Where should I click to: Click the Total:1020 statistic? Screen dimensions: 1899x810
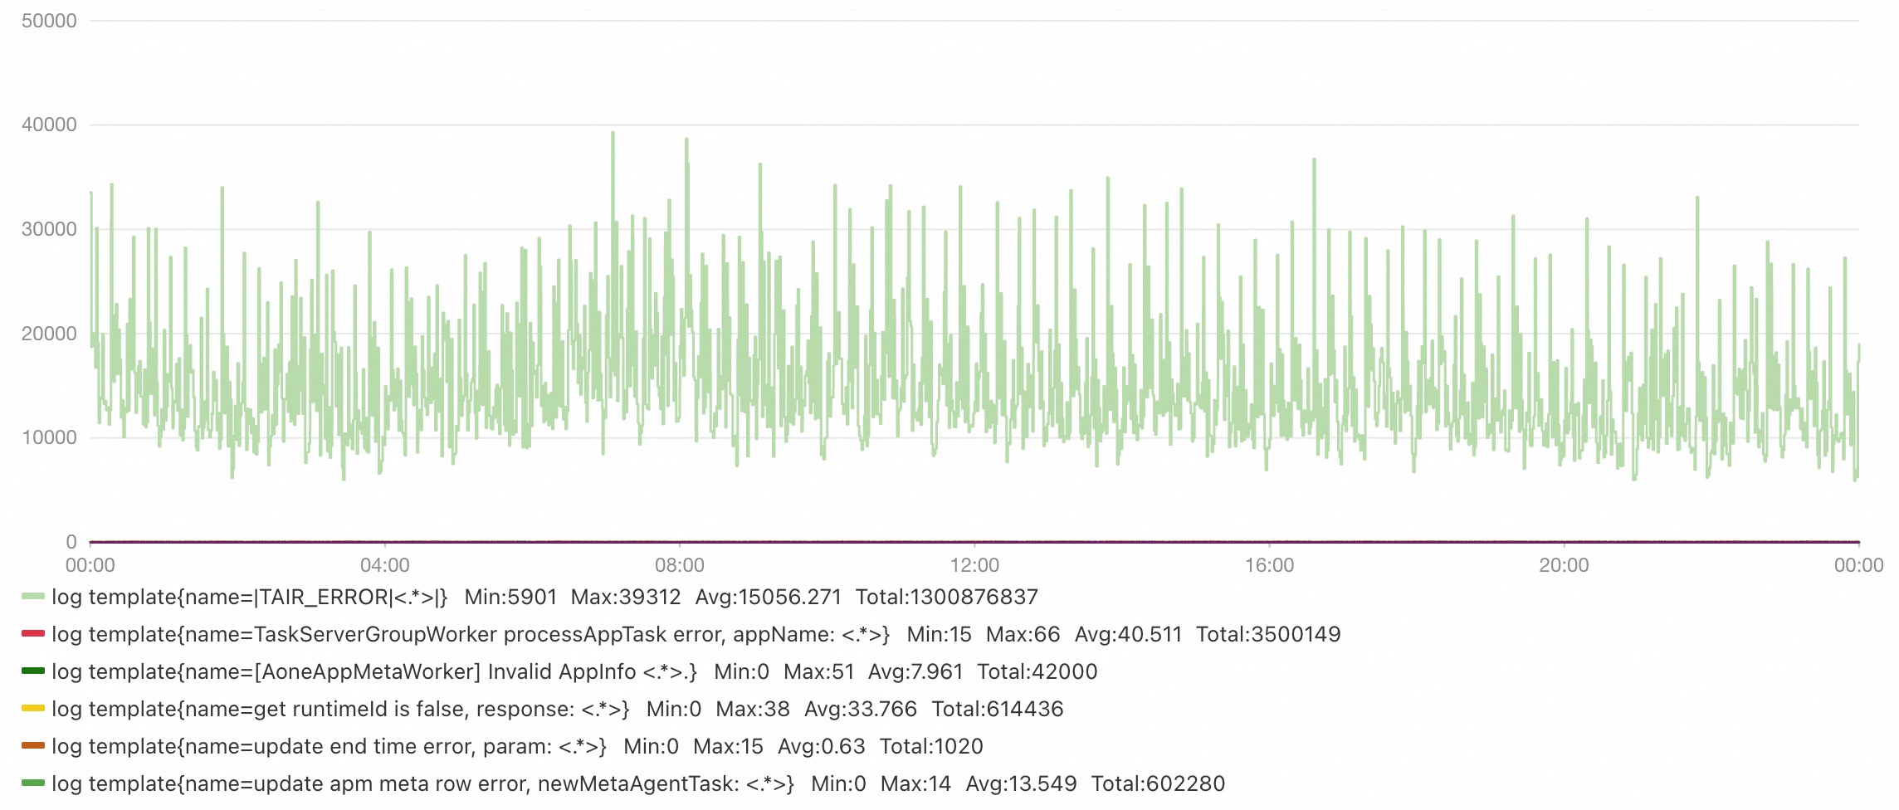931,746
